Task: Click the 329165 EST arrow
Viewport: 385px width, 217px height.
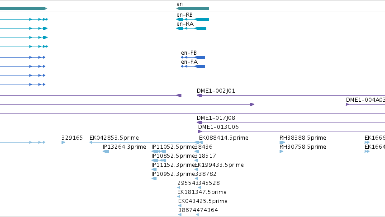Action: (x=63, y=142)
